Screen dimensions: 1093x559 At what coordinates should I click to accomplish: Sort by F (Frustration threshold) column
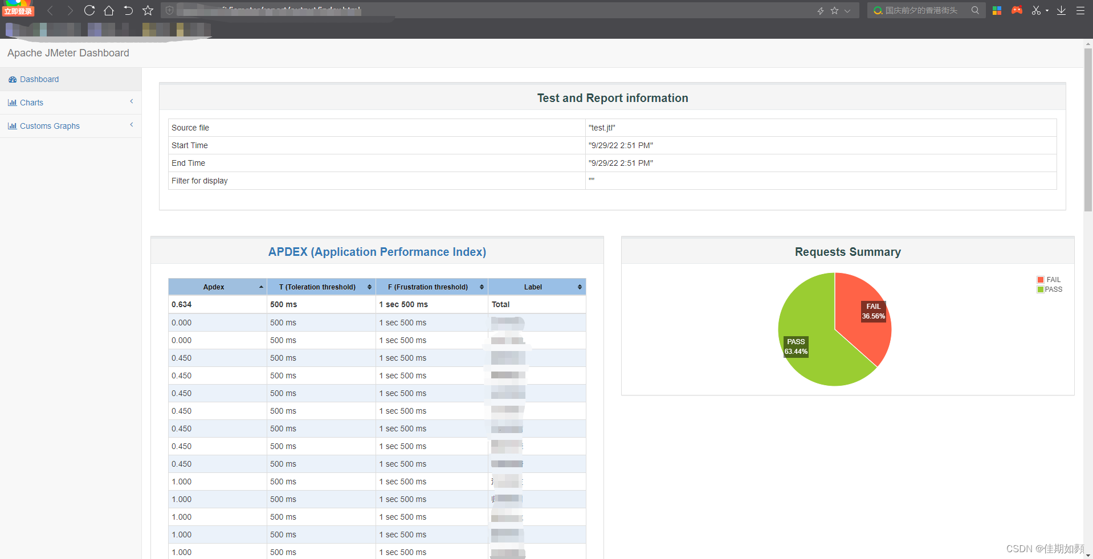pos(432,287)
